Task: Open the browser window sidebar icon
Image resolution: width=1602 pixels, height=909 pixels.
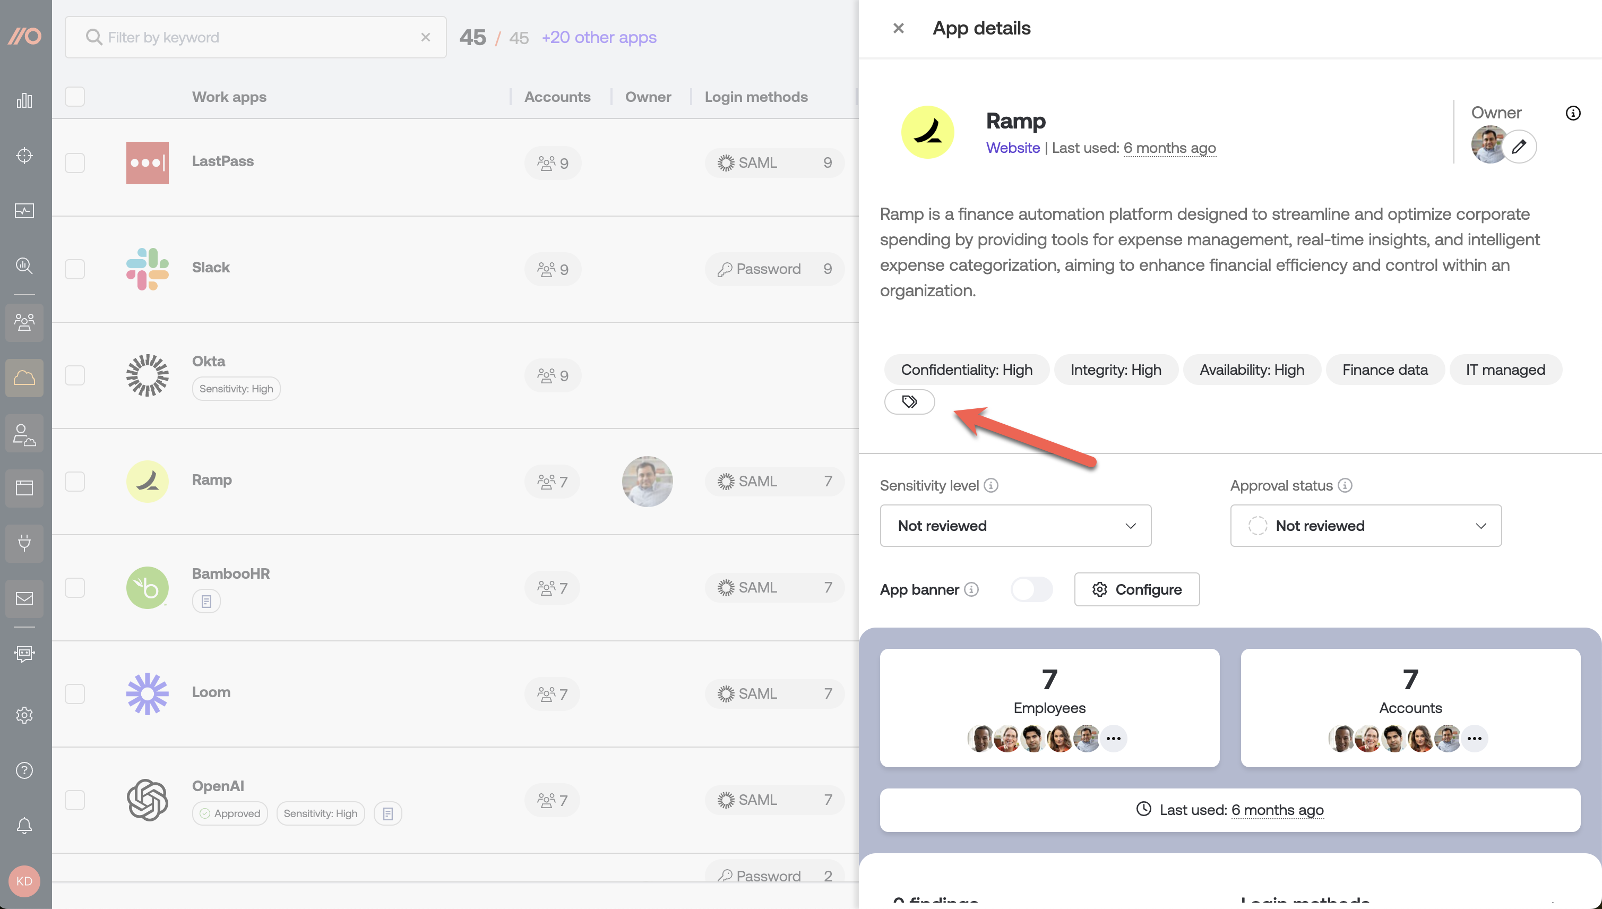Action: 24,488
